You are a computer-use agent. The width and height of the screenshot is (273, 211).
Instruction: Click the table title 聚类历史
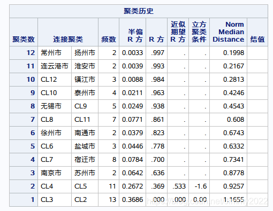coord(139,11)
